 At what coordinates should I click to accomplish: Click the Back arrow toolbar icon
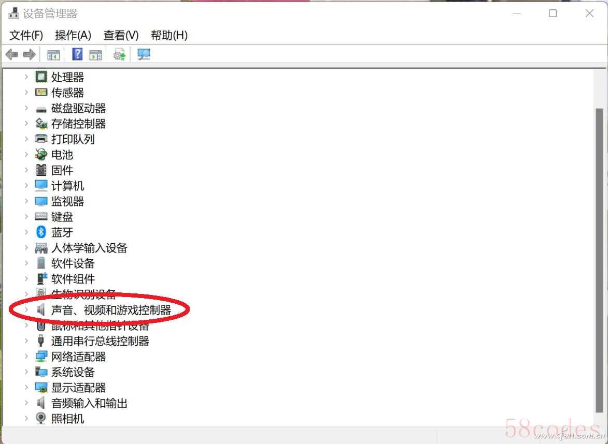12,54
